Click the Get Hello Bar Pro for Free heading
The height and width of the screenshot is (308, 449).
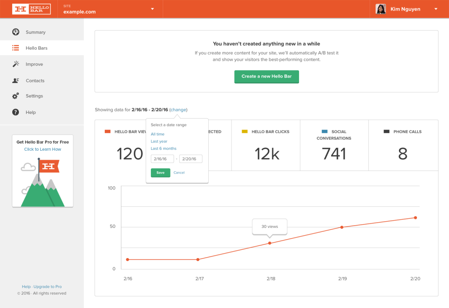coord(43,142)
